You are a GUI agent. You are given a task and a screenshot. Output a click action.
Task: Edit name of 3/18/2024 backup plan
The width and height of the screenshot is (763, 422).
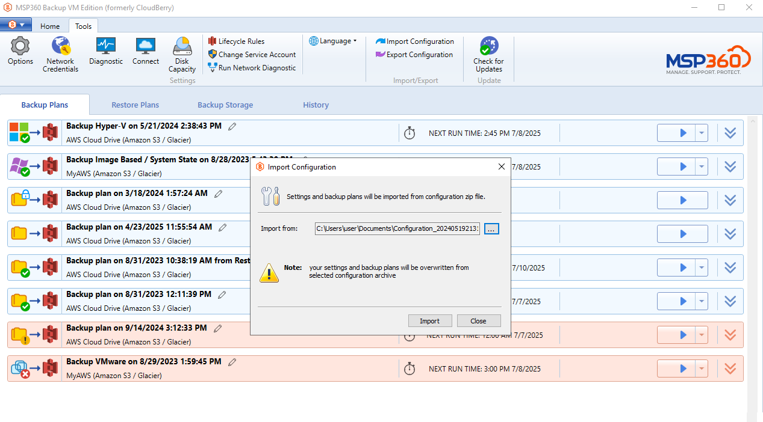219,194
